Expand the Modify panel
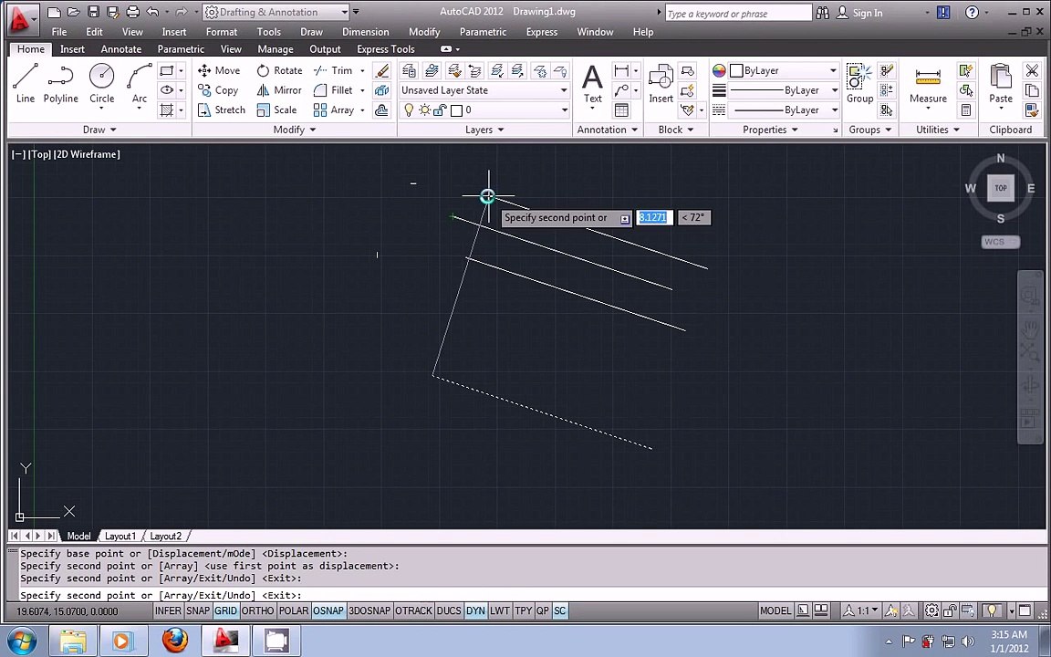 point(295,130)
